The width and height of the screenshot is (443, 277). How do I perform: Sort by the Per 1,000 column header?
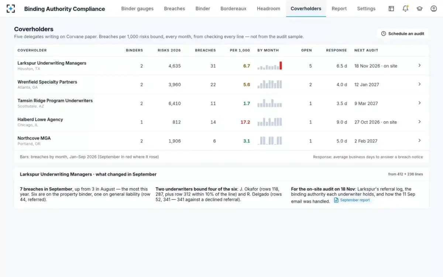(x=240, y=50)
